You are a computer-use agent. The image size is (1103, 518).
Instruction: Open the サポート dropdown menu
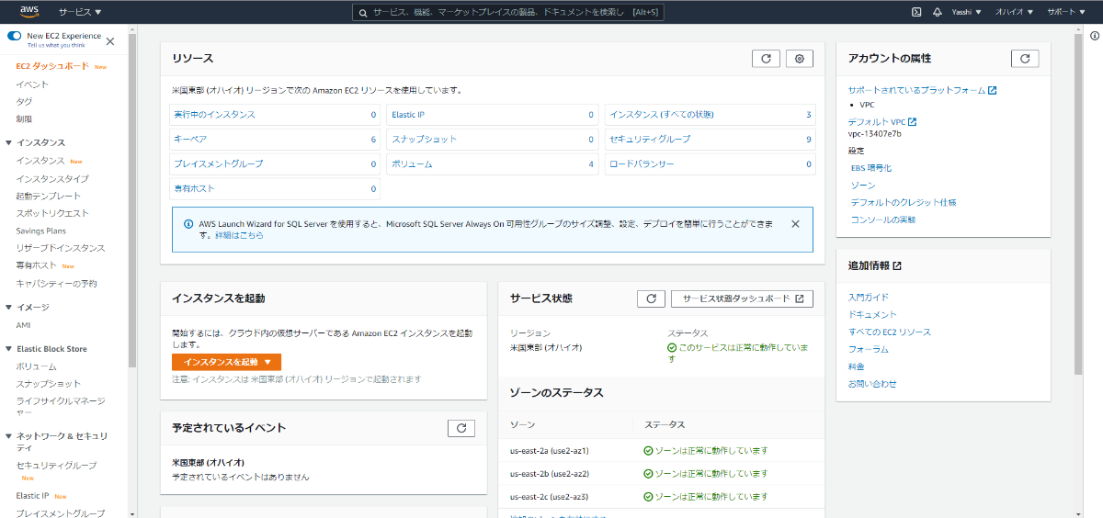[1065, 12]
